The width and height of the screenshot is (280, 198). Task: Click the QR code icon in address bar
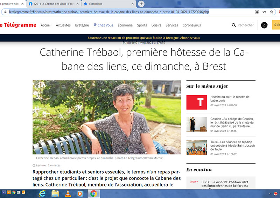click(257, 12)
